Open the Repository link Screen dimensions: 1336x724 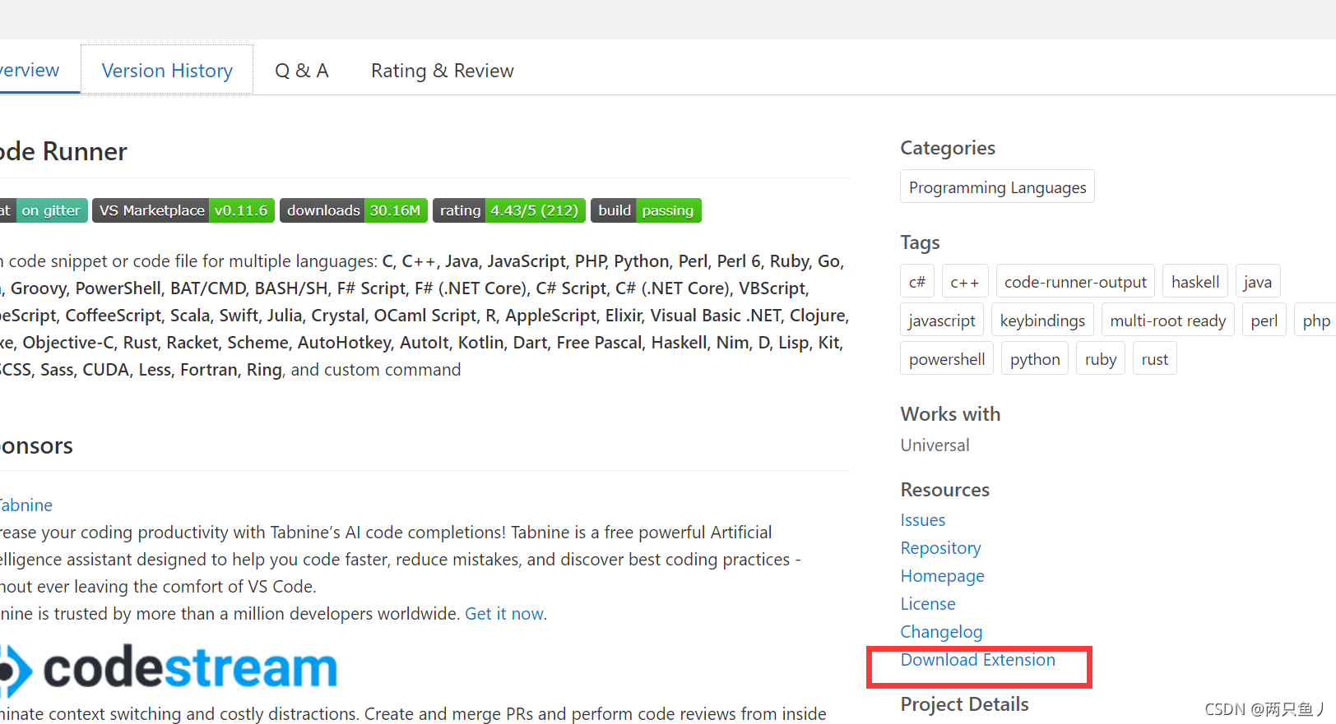[x=940, y=548]
